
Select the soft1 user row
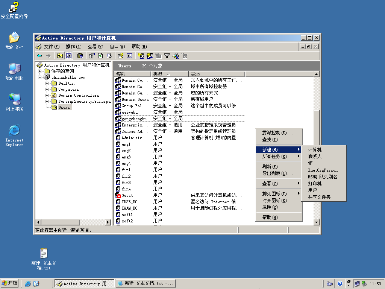point(180,214)
